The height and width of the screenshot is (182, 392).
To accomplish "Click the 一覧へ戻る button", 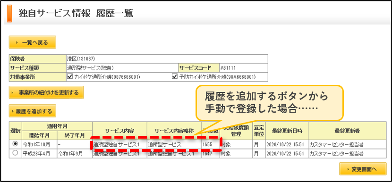I will pyautogui.click(x=33, y=42).
